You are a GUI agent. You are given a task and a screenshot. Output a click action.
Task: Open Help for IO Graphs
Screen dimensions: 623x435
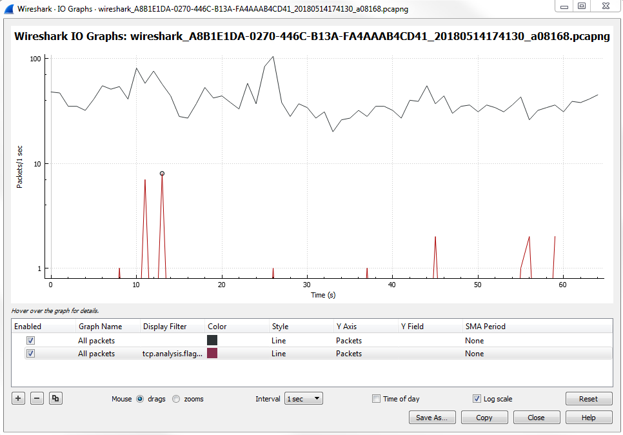588,417
